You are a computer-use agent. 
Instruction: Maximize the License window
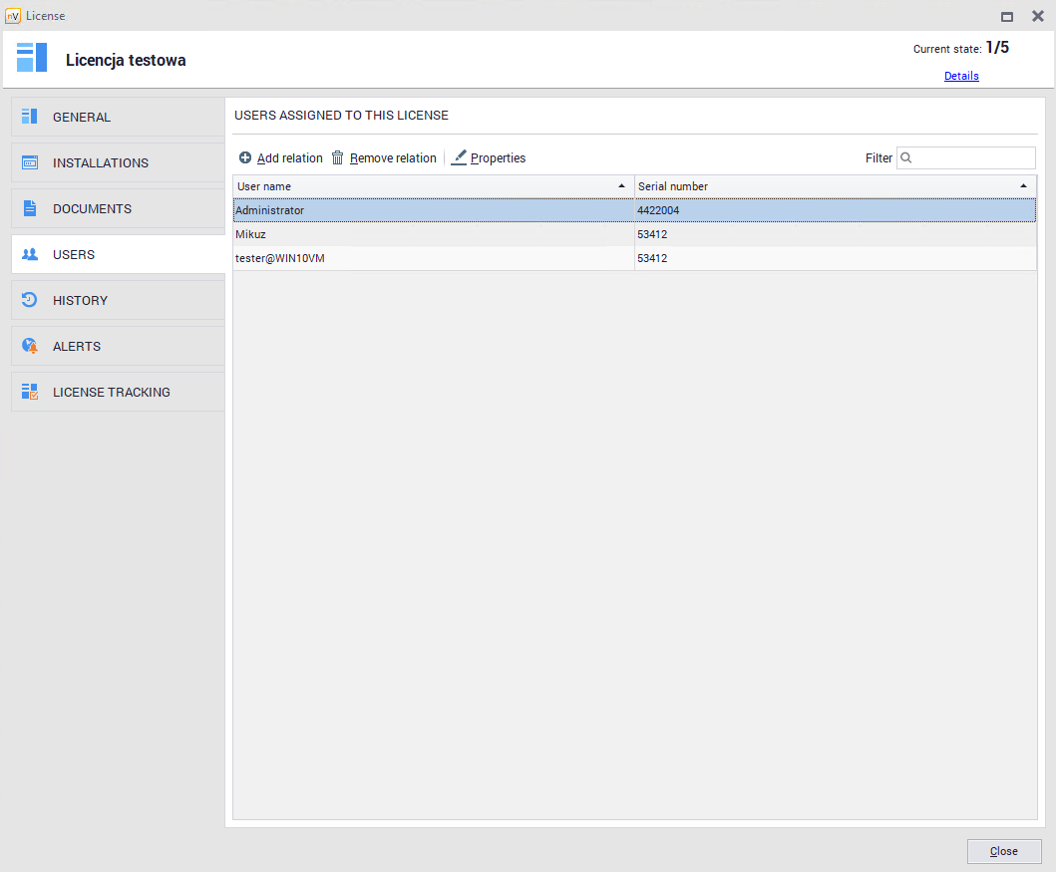[x=1007, y=16]
